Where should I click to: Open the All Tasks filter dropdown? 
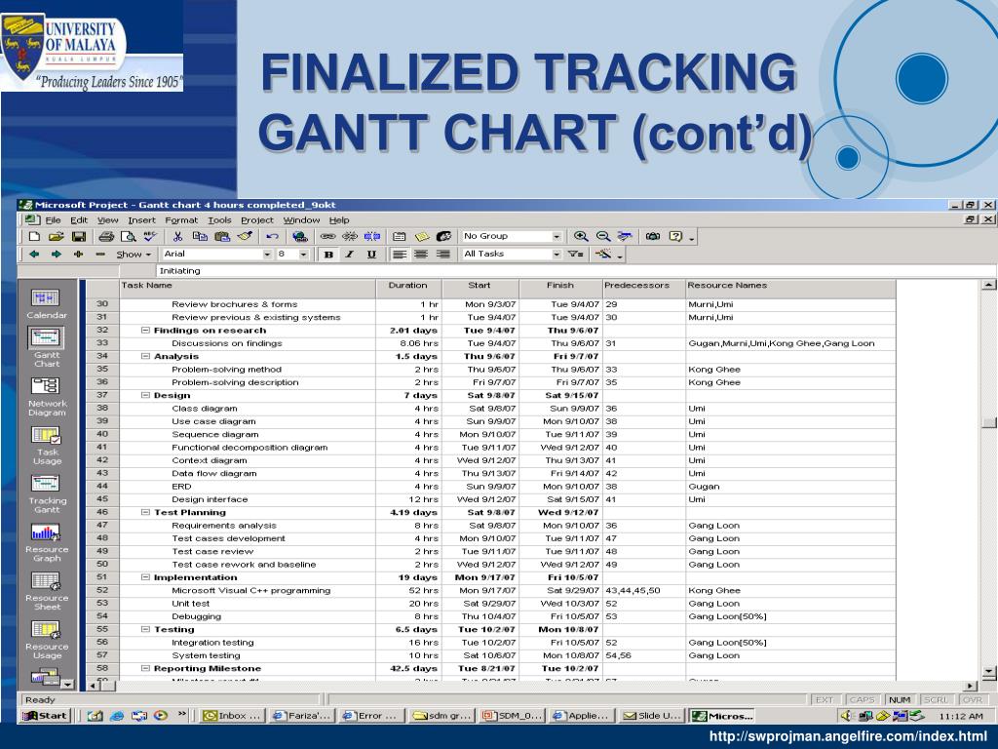pos(557,255)
